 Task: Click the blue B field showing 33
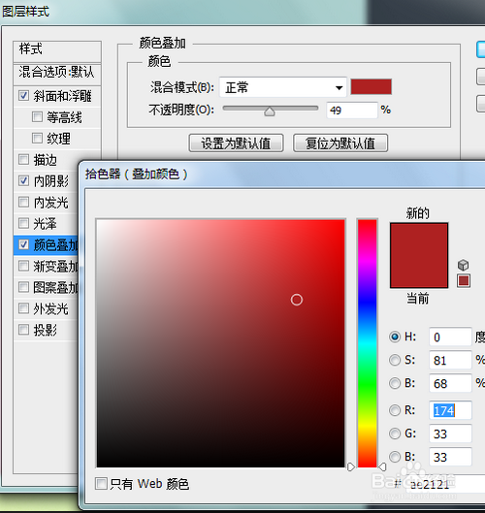tap(450, 457)
